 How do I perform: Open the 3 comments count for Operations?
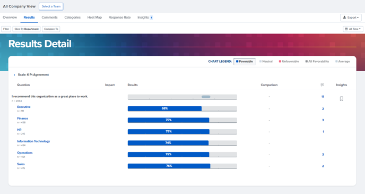(x=323, y=154)
